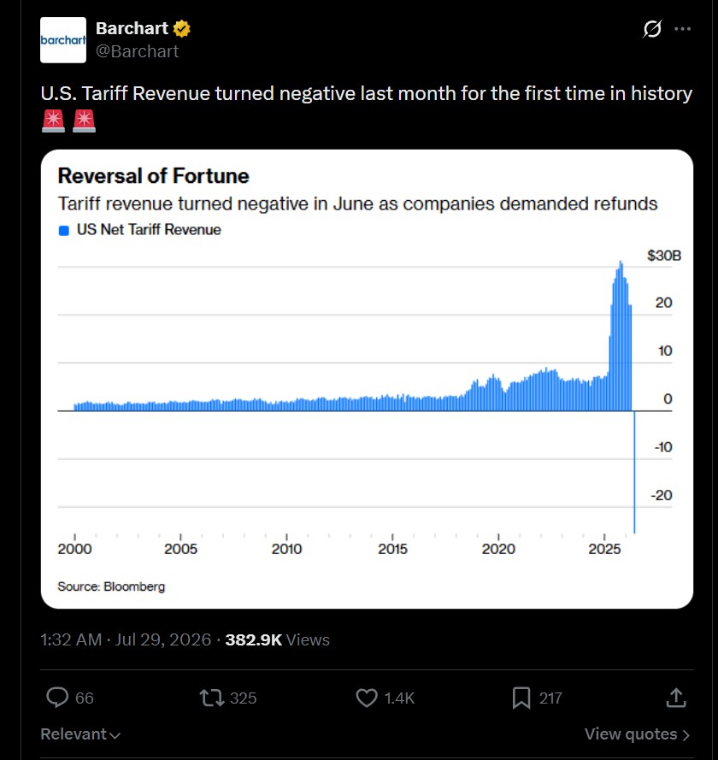718x760 pixels.
Task: Click the arrow beside View quotes
Action: [x=686, y=735]
